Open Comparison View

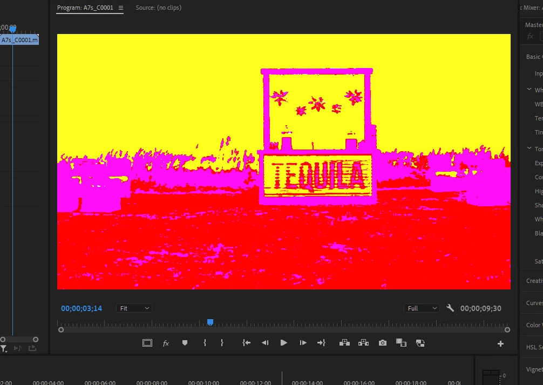tap(401, 343)
